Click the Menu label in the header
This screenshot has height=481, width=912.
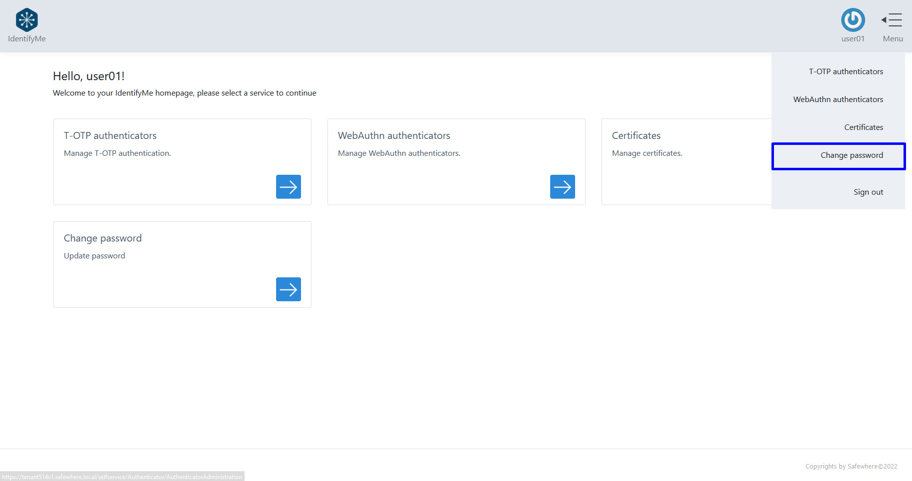click(893, 39)
